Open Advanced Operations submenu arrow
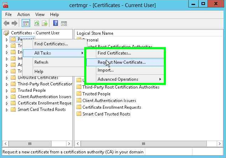The image size is (226, 158). pos(160,79)
